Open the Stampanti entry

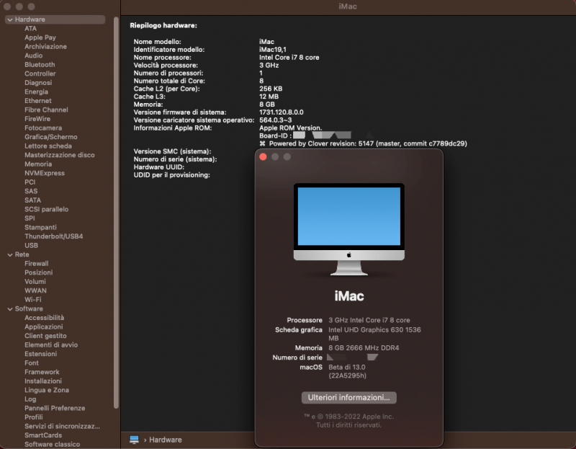click(x=40, y=227)
